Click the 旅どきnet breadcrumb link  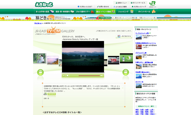(x=38, y=23)
